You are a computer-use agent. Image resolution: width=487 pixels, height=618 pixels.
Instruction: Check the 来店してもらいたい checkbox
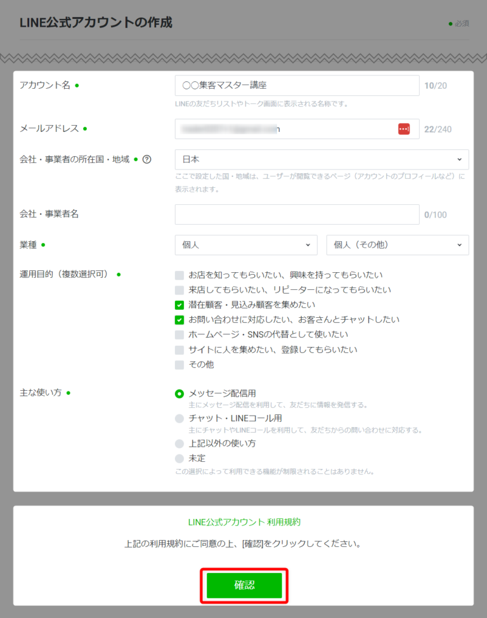pos(179,290)
